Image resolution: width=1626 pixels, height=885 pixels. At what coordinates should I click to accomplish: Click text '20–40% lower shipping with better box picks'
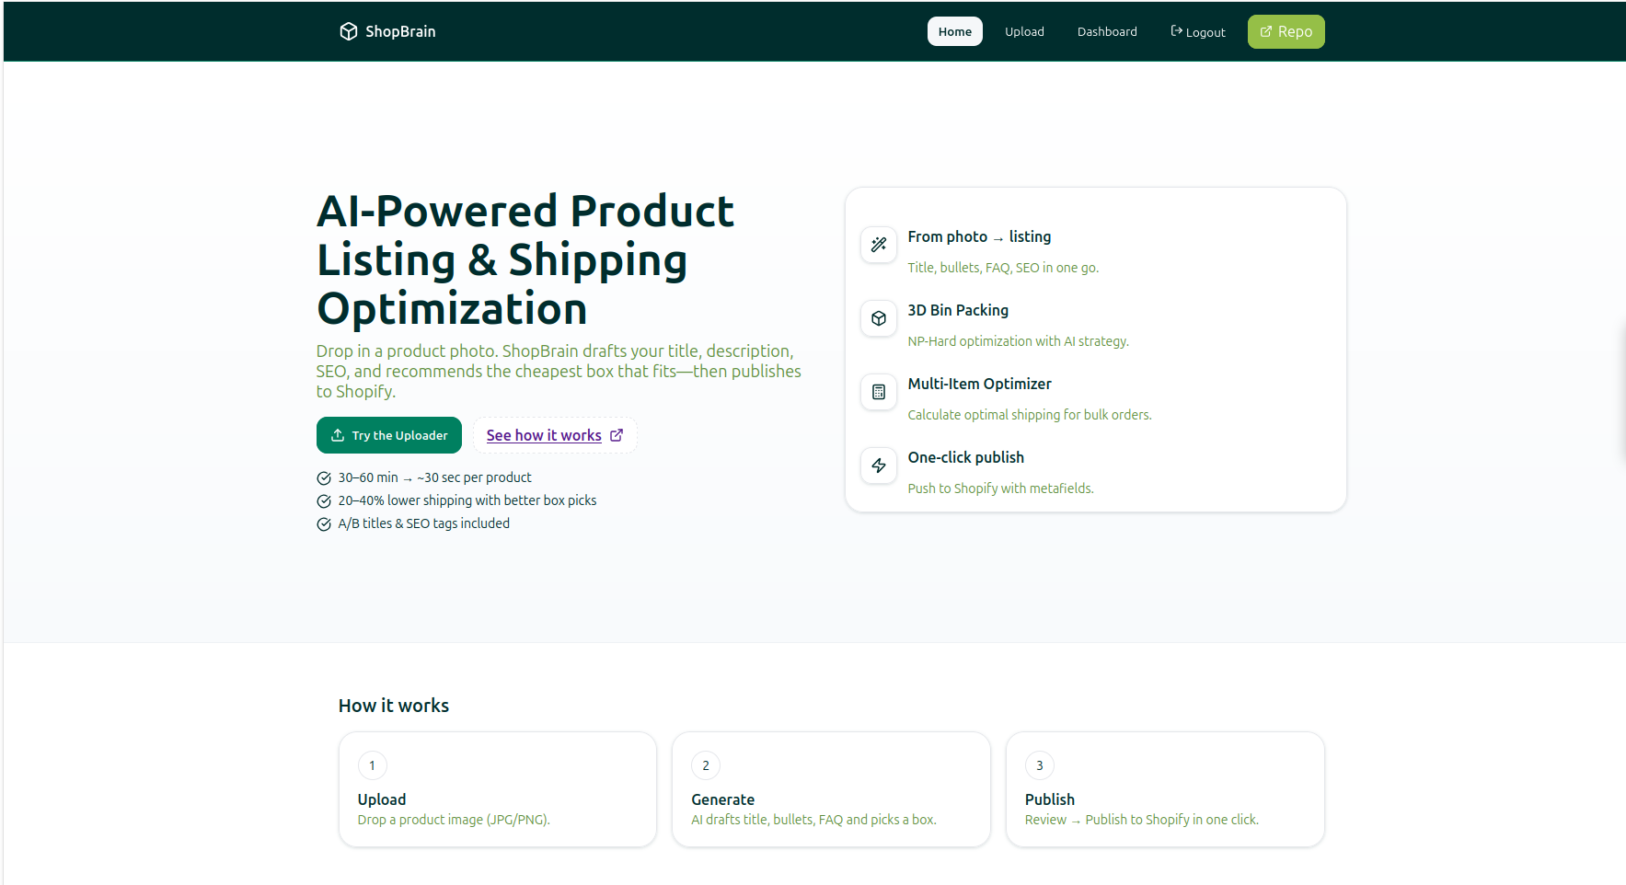467,500
